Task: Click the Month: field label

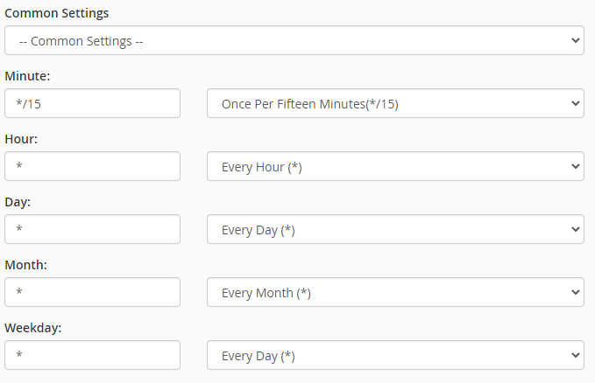Action: click(25, 264)
